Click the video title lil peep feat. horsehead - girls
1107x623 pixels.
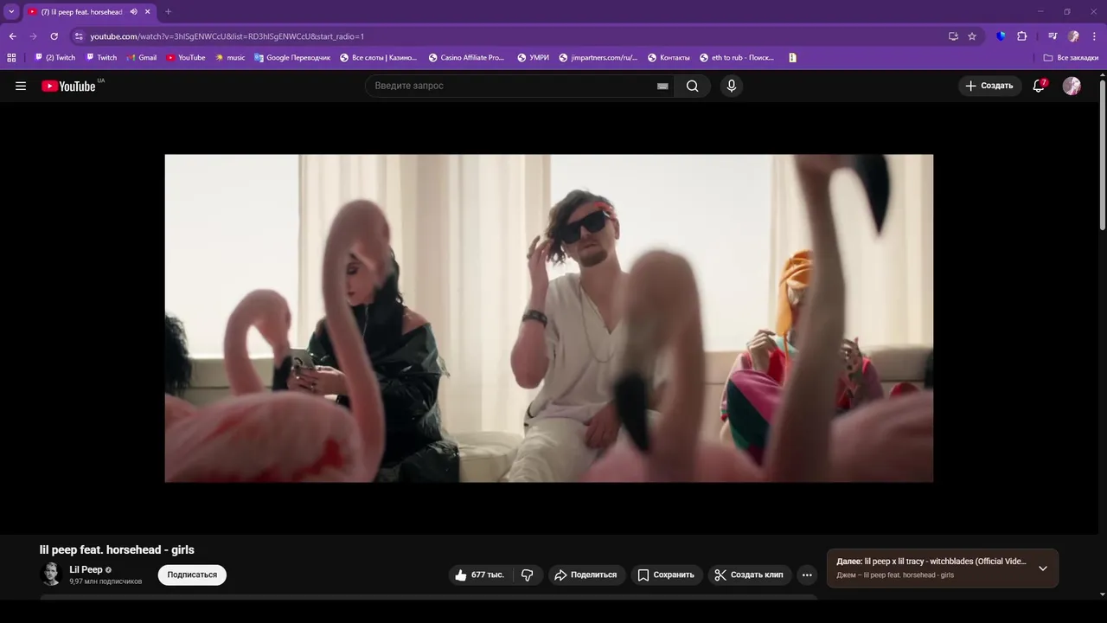117,549
